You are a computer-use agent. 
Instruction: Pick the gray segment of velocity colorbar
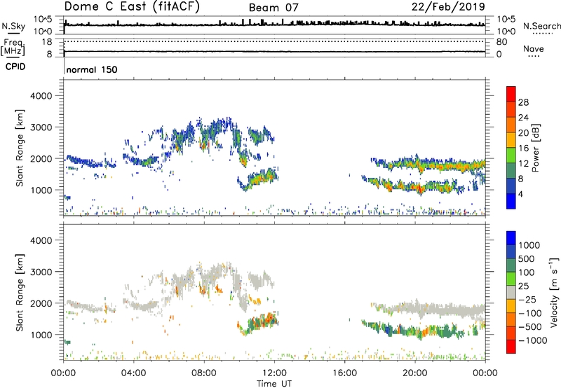511,292
